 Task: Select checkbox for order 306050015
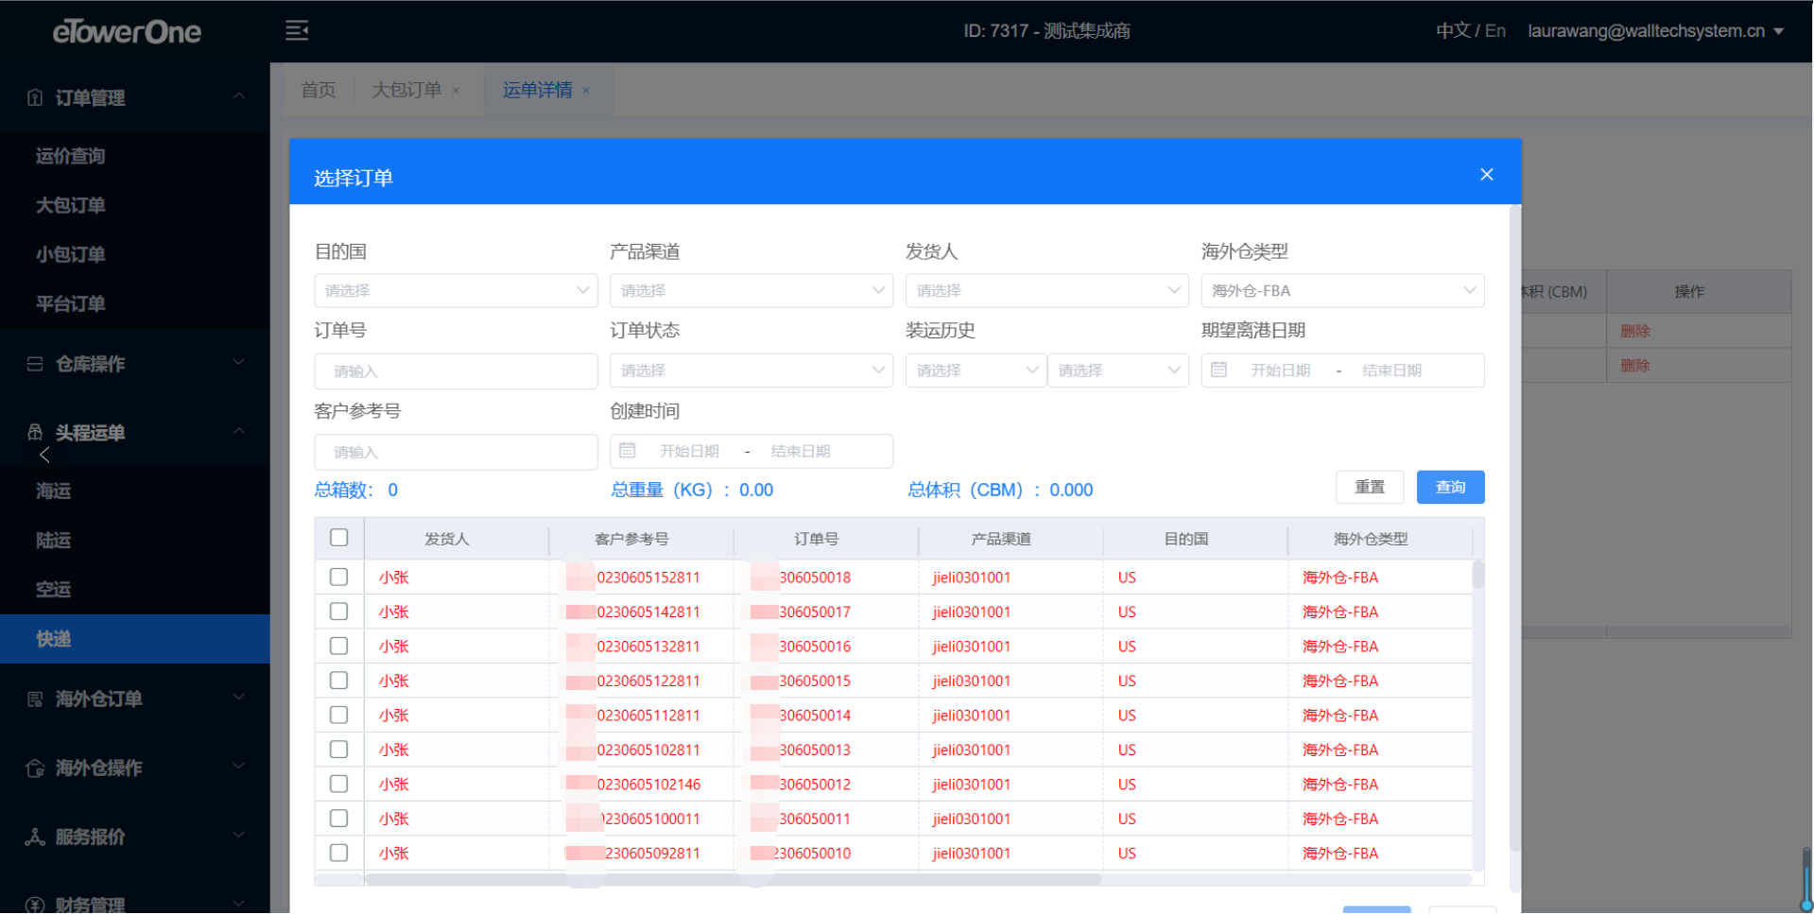[x=339, y=681]
